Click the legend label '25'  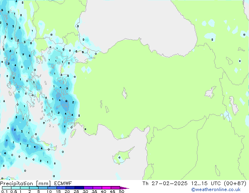[x=76, y=191]
